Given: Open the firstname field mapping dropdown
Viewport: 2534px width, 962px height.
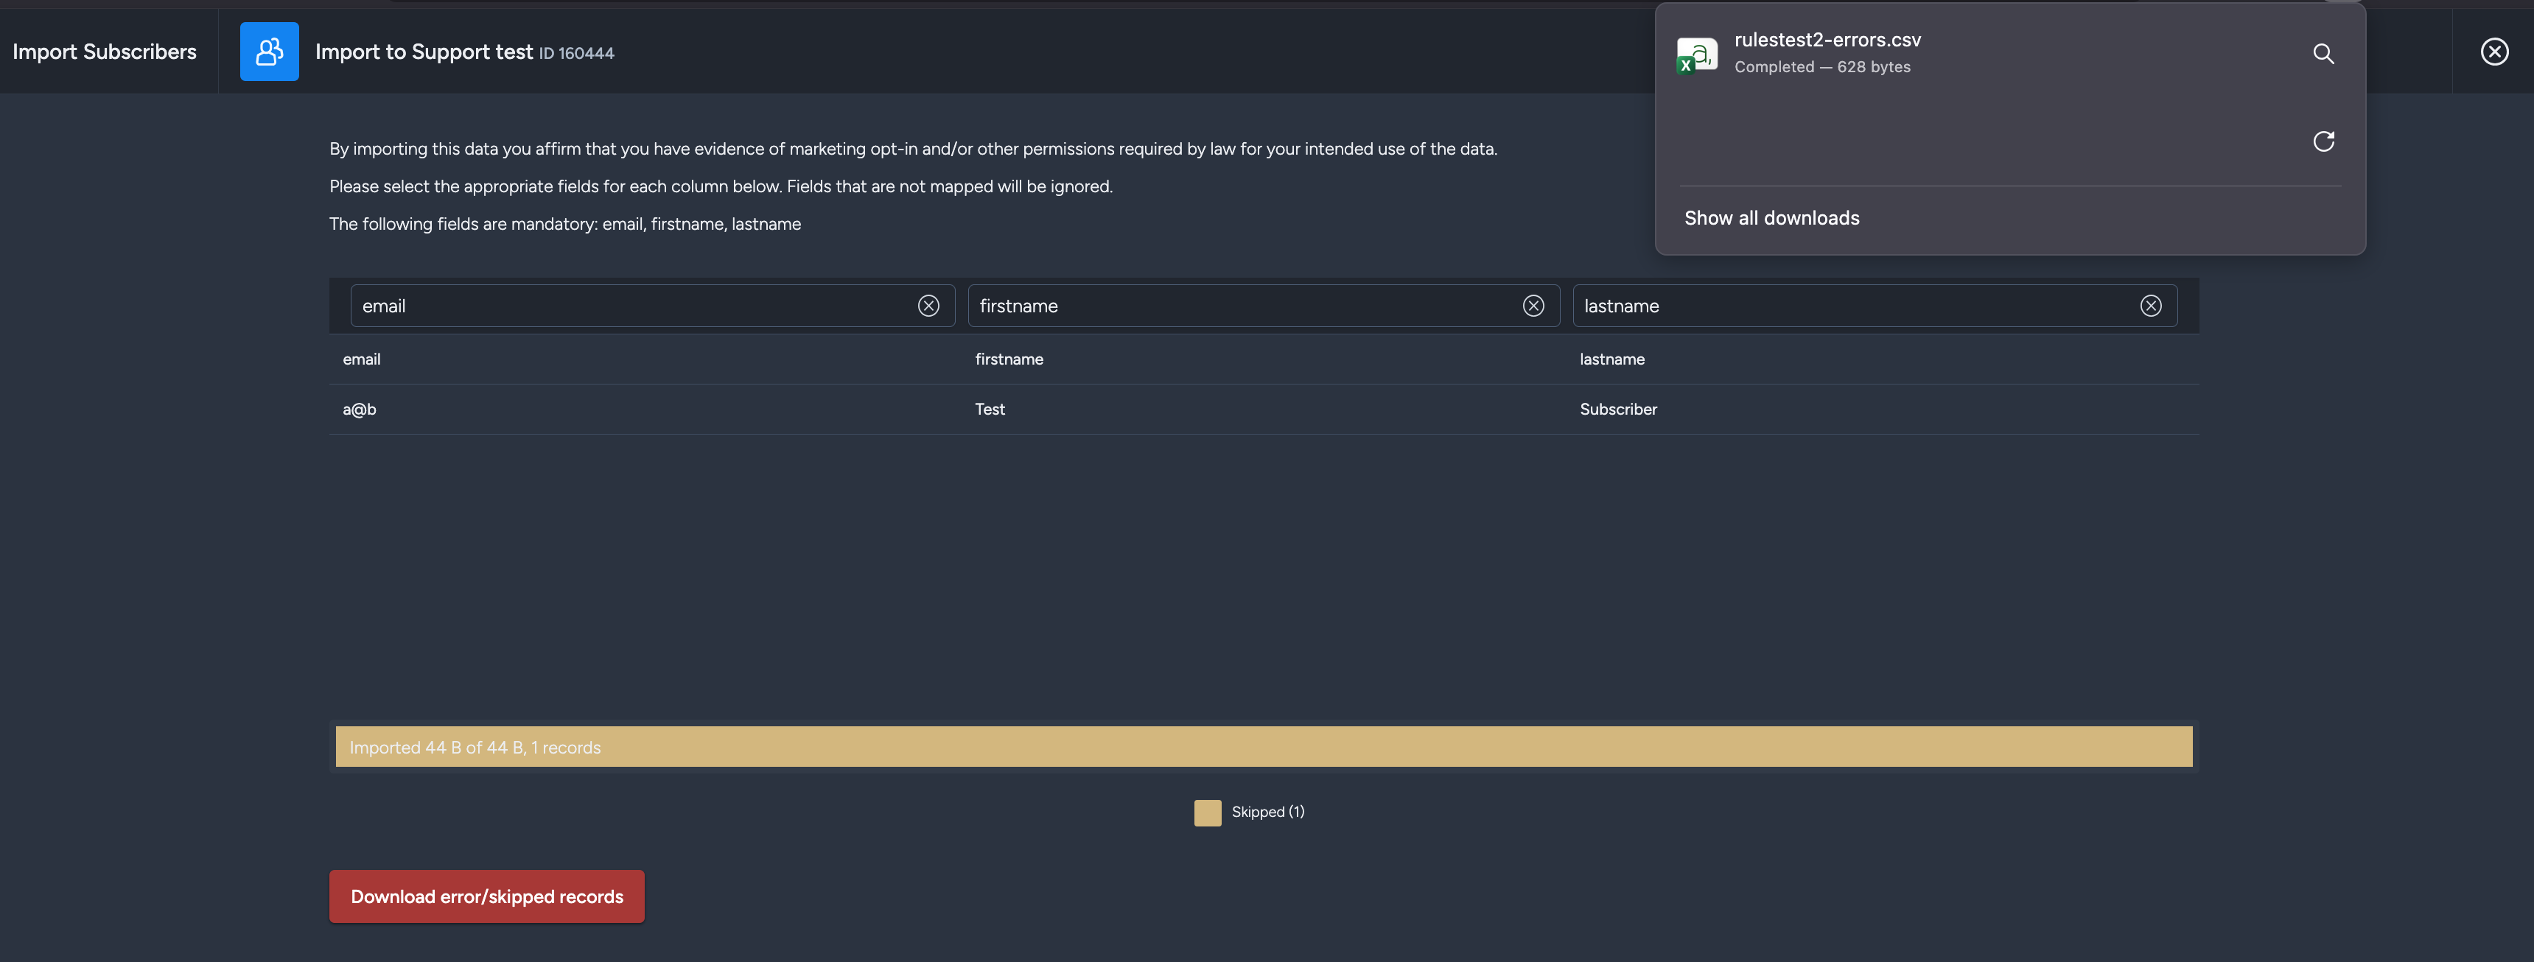Looking at the screenshot, I should pyautogui.click(x=1263, y=306).
